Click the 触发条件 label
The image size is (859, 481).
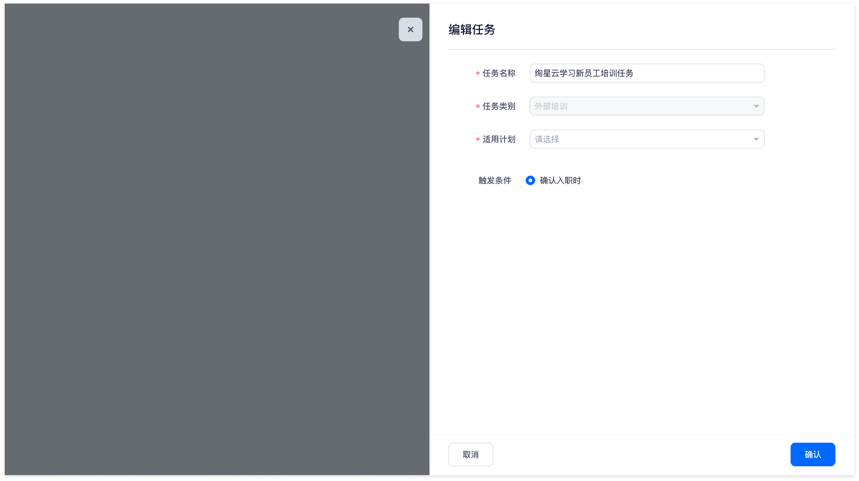coord(494,181)
